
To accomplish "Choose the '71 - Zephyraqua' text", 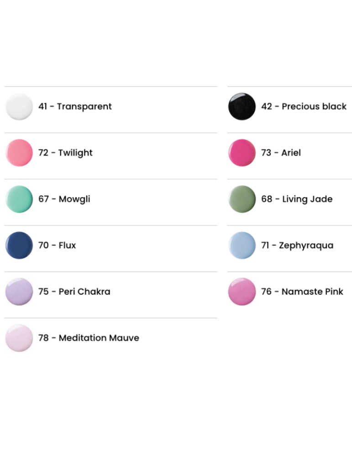I will tap(297, 245).
